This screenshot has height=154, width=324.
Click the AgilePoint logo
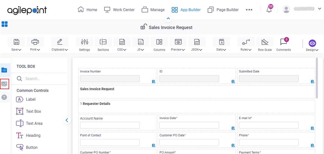(27, 10)
